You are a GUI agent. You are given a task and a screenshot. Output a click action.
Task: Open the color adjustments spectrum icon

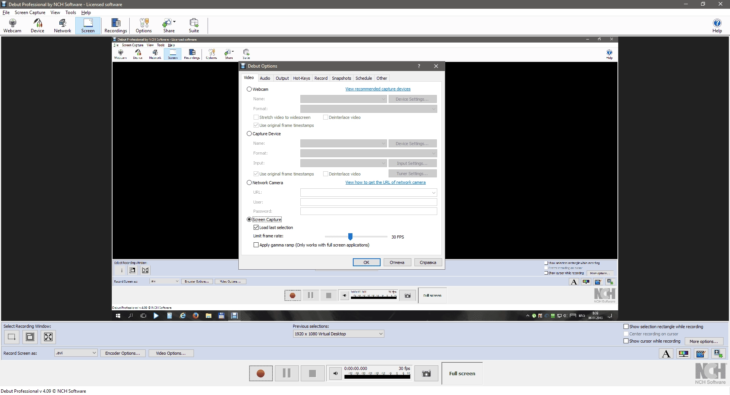[x=684, y=354]
